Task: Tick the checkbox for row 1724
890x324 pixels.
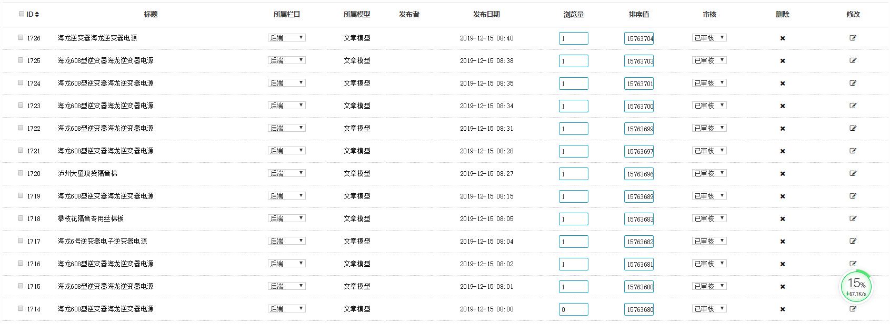Action: pyautogui.click(x=21, y=82)
